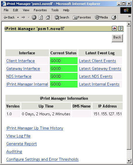Viewport: 133px width, 165px height.
Task: Minimize the Internet Explorer window
Action: point(119,4)
